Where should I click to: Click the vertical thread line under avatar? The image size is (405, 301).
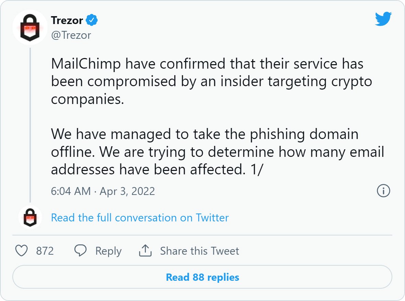[x=30, y=124]
